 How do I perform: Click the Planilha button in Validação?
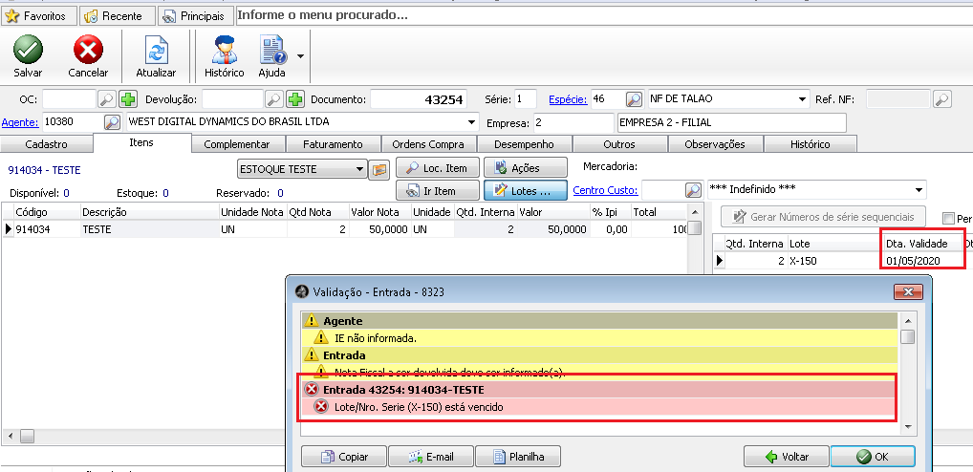(518, 457)
